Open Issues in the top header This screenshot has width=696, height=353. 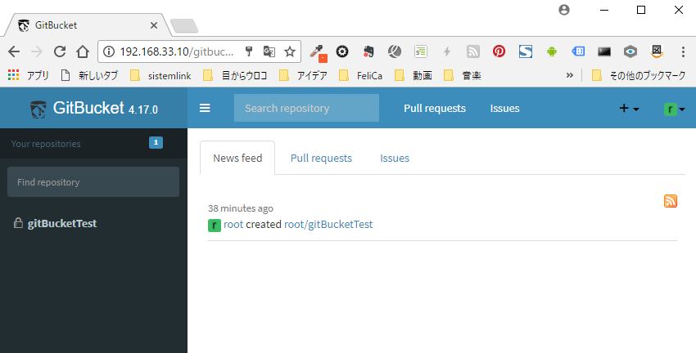click(504, 109)
